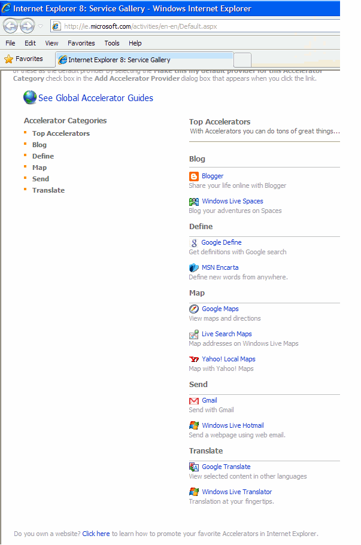This screenshot has width=361, height=545.
Task: Click the page icon in address bar
Action: click(x=56, y=26)
